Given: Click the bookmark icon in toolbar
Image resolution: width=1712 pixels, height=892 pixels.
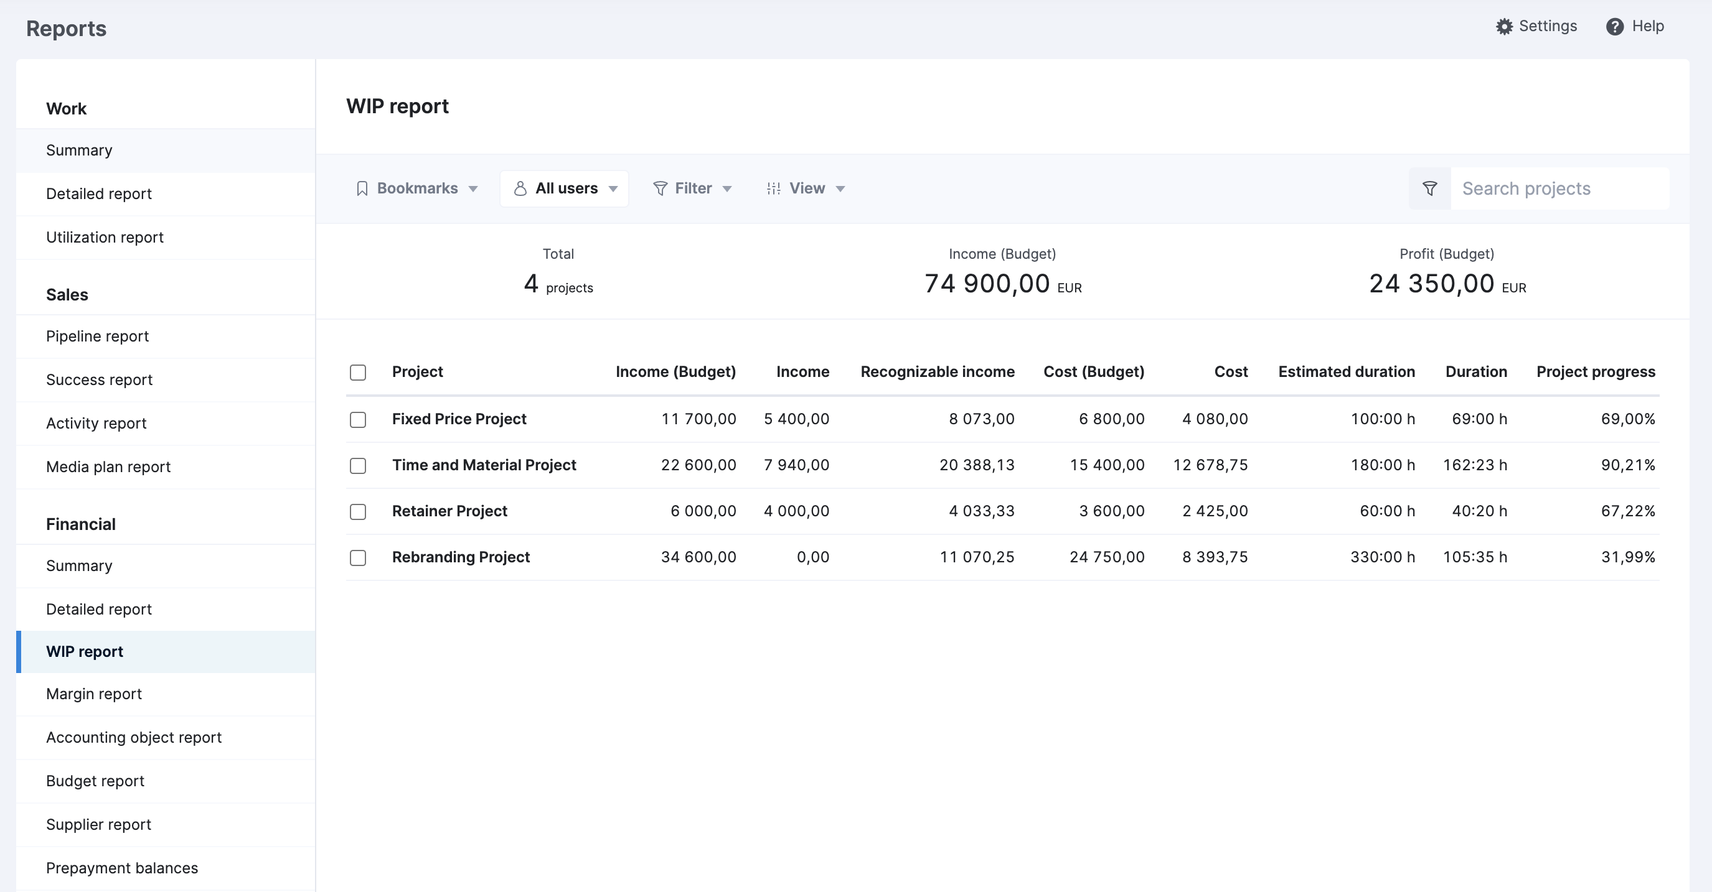Looking at the screenshot, I should (362, 188).
